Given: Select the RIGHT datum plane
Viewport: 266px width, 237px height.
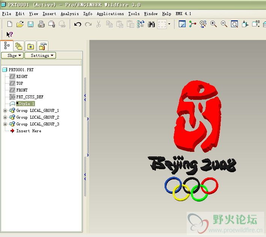Looking at the screenshot, I should point(22,76).
